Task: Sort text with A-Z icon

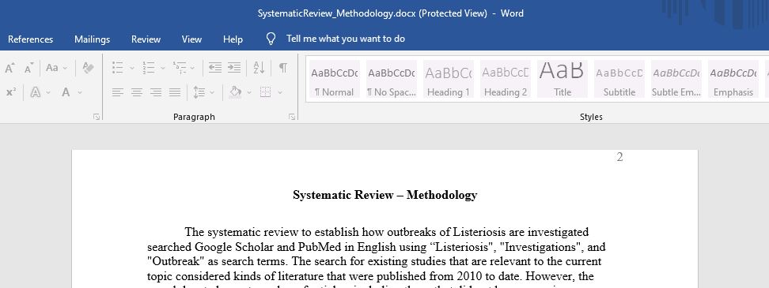Action: click(x=259, y=68)
